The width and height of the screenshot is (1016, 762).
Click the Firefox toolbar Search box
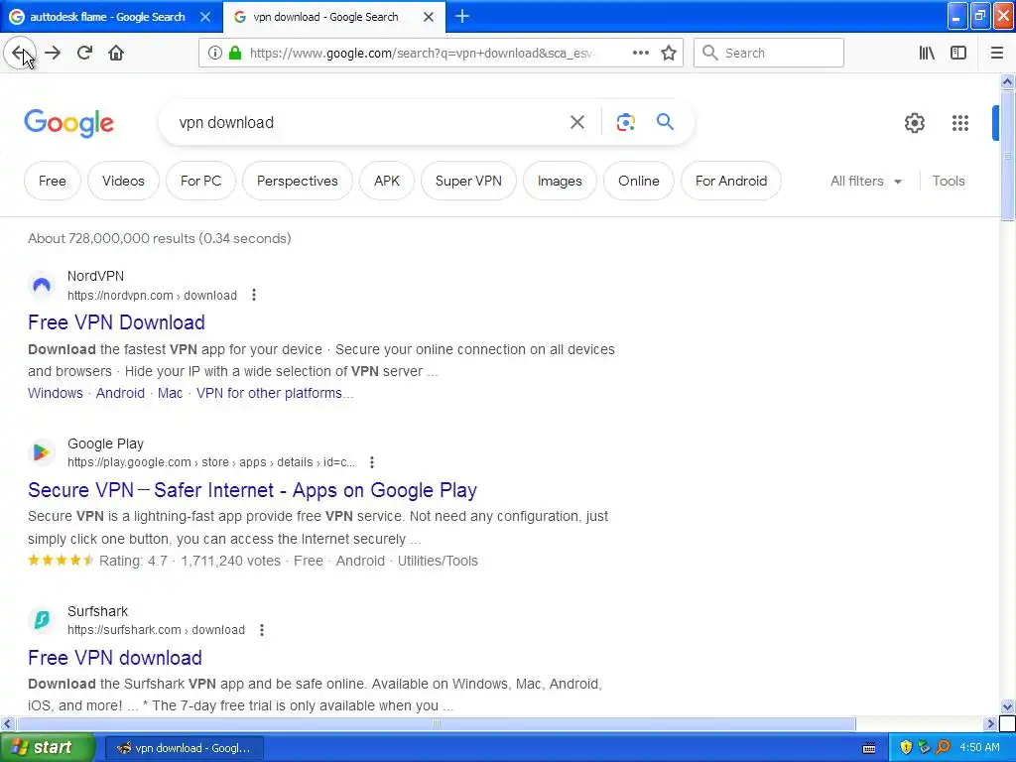(x=769, y=53)
